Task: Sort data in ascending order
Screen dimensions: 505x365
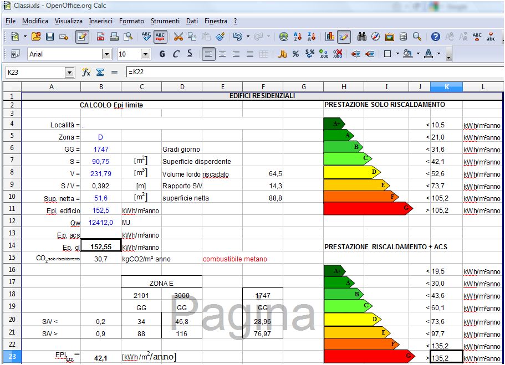Action: [x=298, y=37]
